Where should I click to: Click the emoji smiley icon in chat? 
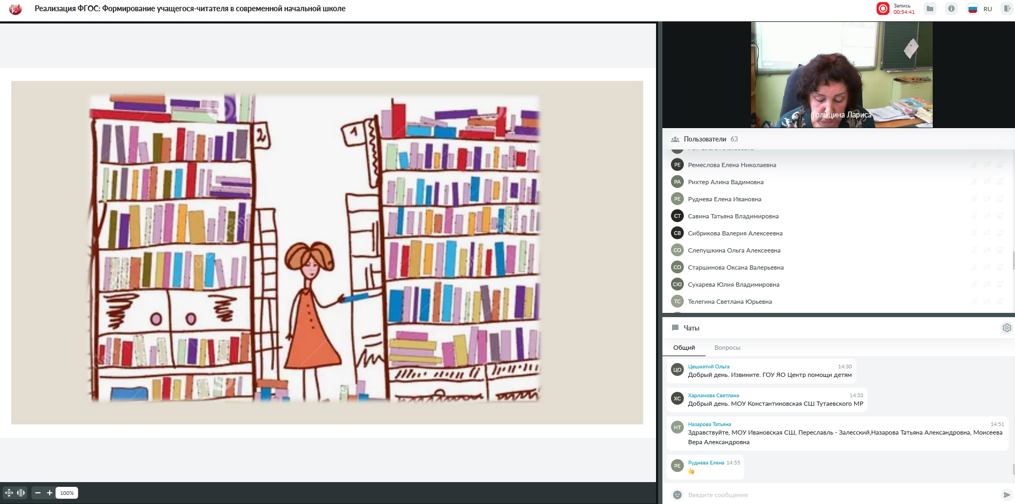coord(677,495)
